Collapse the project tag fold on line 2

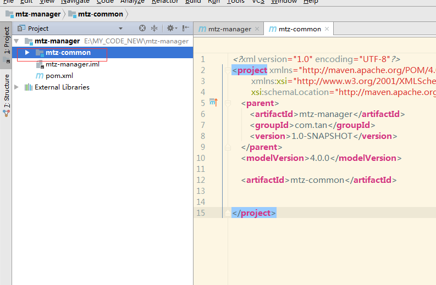point(227,70)
